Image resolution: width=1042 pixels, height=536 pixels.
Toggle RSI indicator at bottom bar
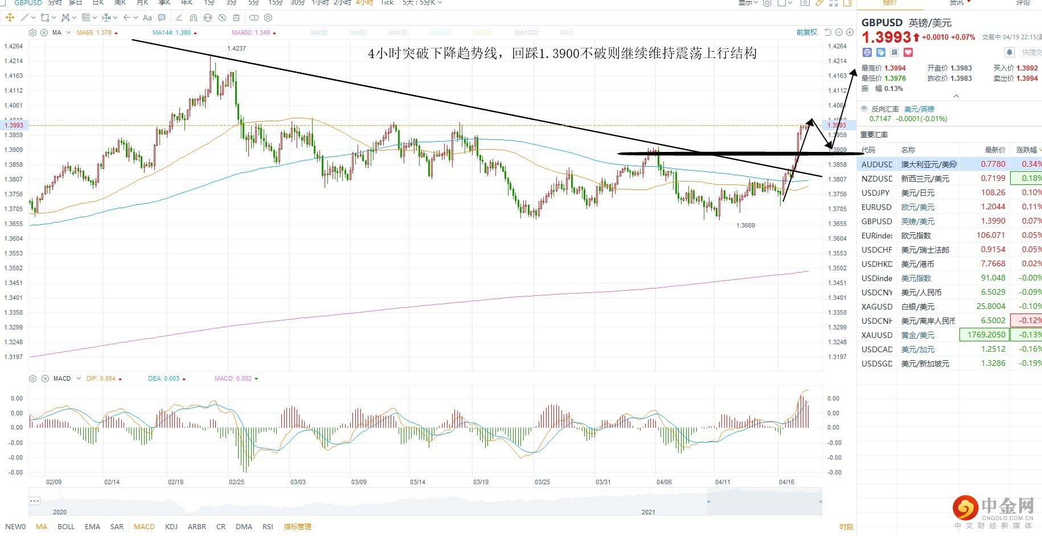[x=268, y=527]
